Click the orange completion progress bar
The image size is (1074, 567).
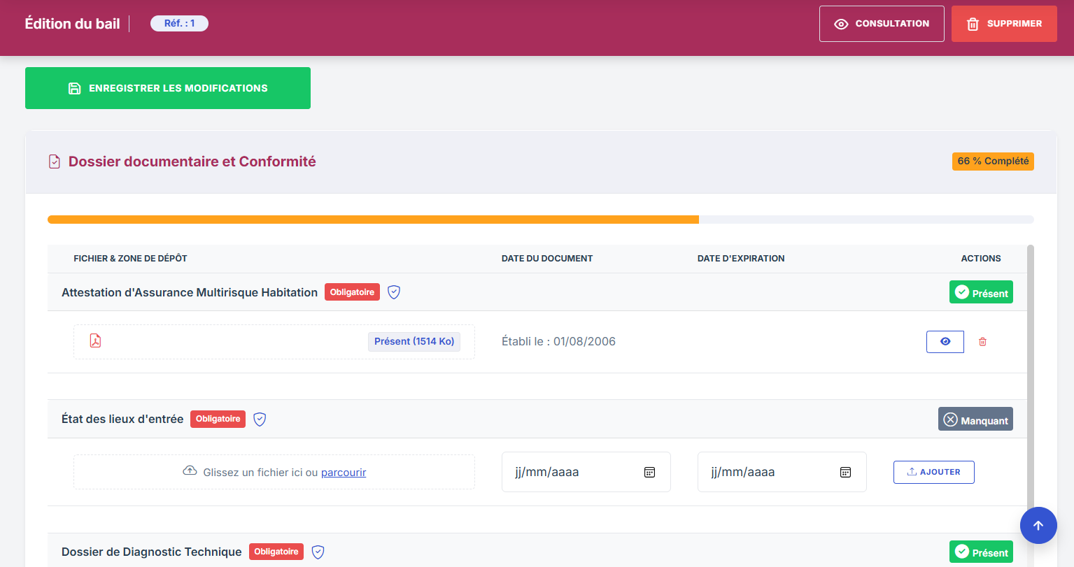point(373,220)
